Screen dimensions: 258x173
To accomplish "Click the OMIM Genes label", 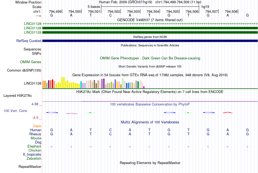I will 30,62.
